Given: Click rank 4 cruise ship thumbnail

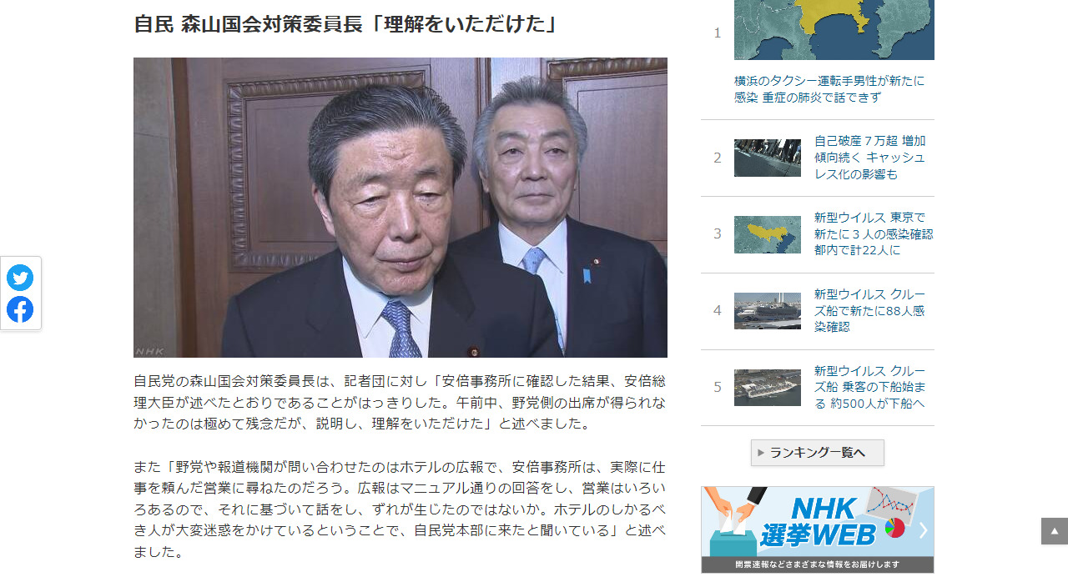Looking at the screenshot, I should coord(768,311).
